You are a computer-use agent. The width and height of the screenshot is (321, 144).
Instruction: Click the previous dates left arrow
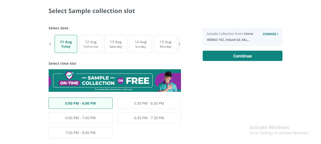[50, 44]
